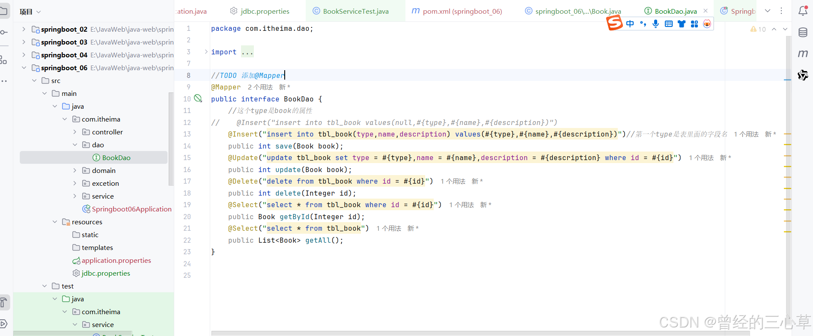This screenshot has height=336, width=813.
Task: Expand the springboot_02 module
Action: pyautogui.click(x=24, y=29)
